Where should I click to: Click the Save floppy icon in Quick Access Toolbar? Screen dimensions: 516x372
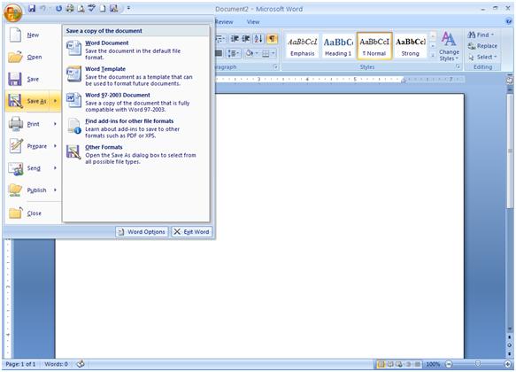pos(32,9)
